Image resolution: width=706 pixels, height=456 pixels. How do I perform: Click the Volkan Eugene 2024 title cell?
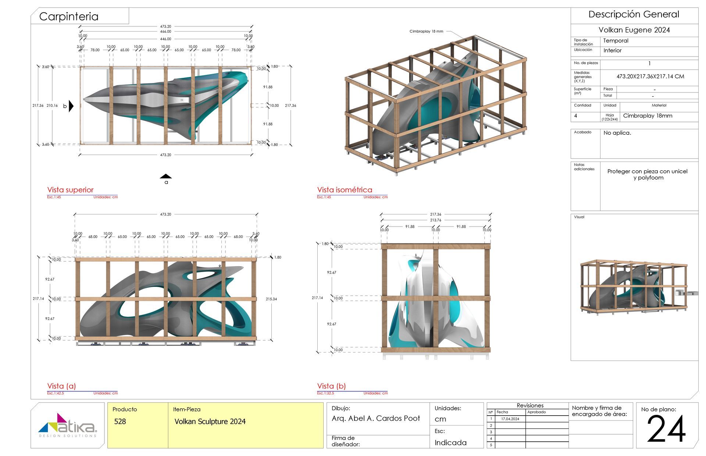(x=634, y=30)
